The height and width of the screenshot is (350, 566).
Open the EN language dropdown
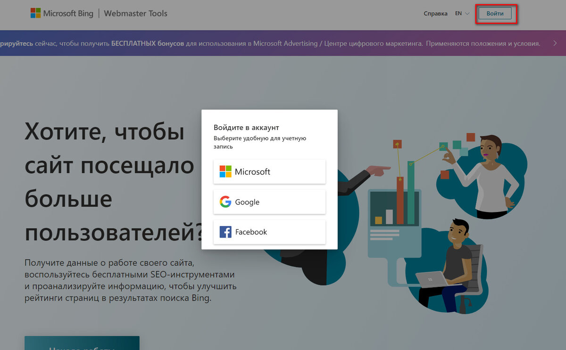click(461, 13)
